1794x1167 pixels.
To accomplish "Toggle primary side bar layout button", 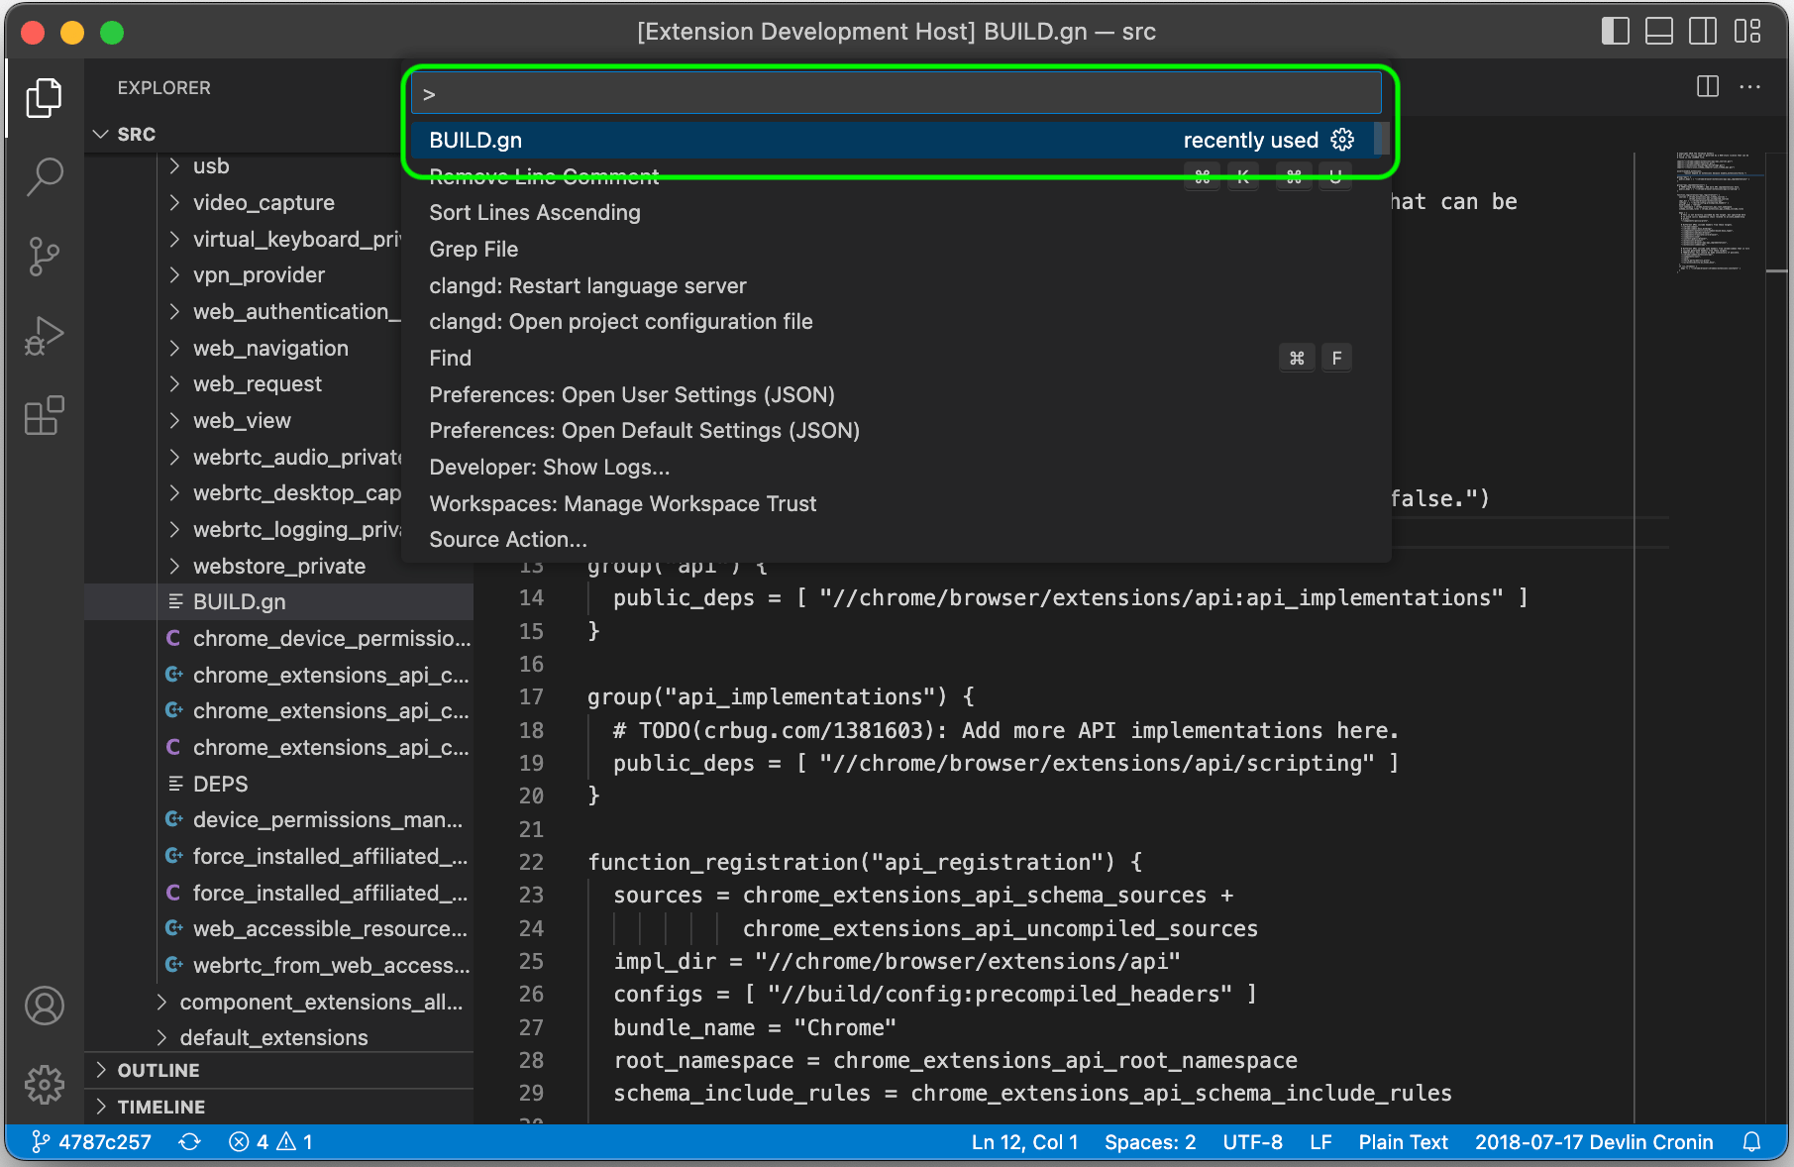I will (x=1615, y=32).
